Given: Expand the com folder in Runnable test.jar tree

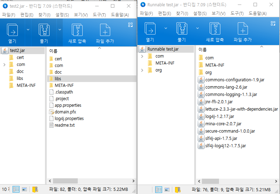Looking at the screenshot, I should coord(142,56).
